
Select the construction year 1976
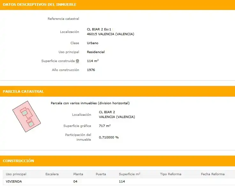pyautogui.click(x=91, y=70)
